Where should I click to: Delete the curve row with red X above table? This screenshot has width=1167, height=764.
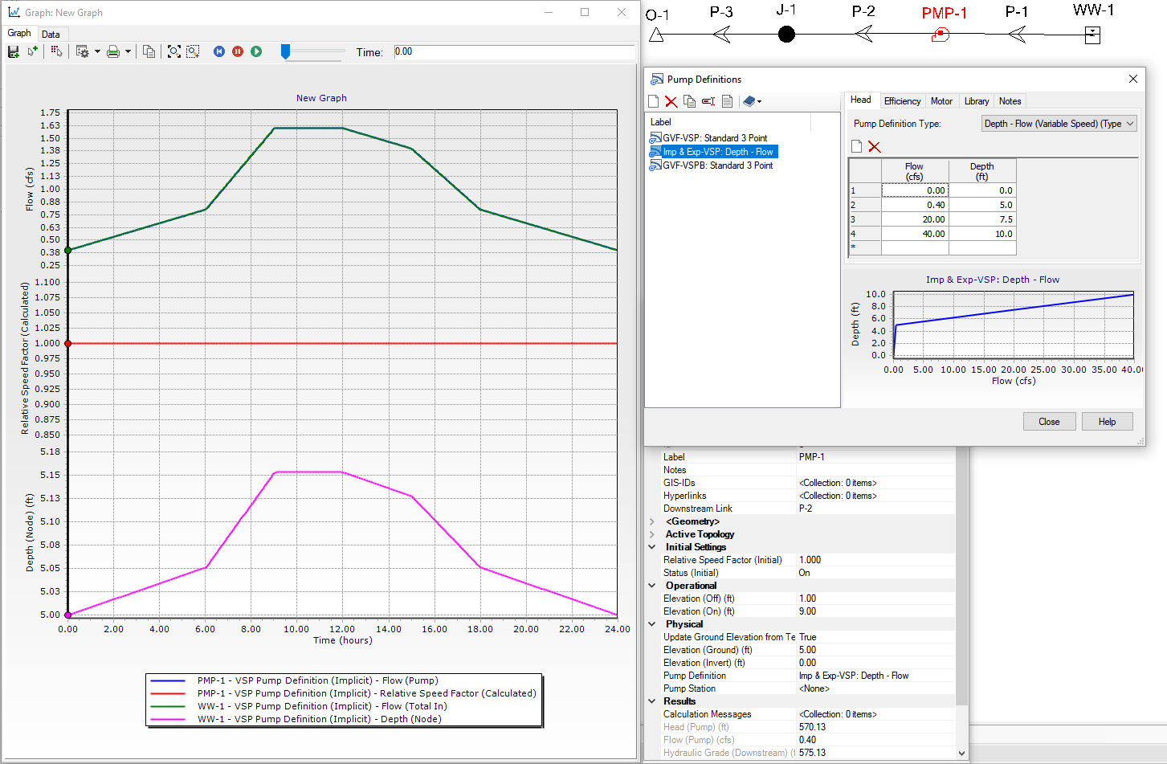875,146
